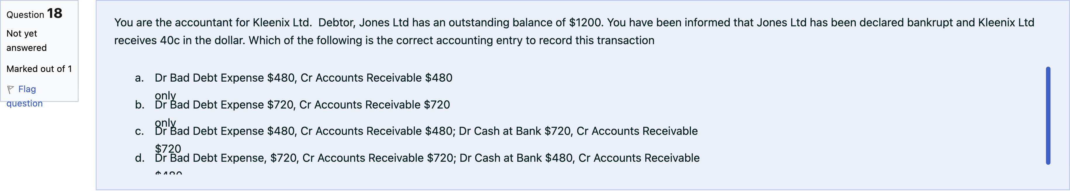
Task: Click the "Not yet answered" status text
Action: pos(26,40)
